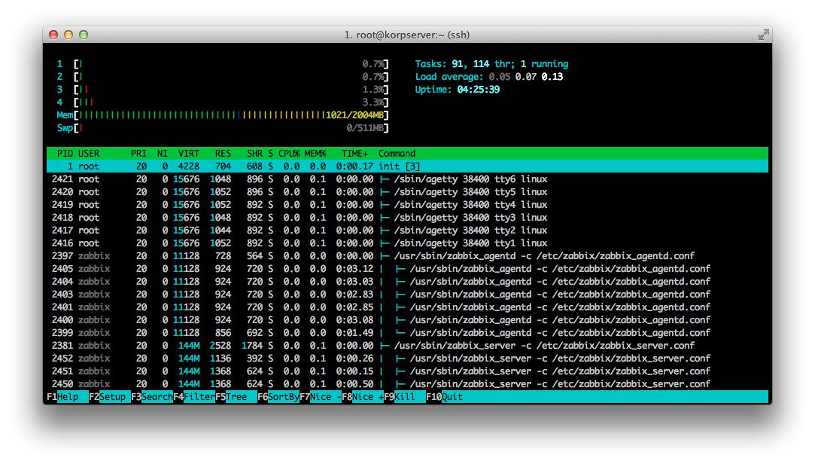
Task: Sort by PRI column header
Action: (x=138, y=154)
